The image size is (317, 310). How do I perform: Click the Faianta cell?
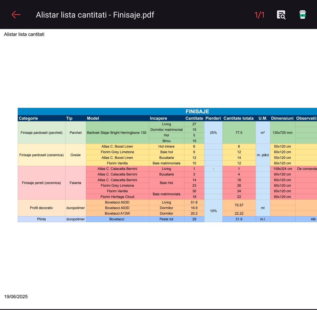pyautogui.click(x=75, y=183)
